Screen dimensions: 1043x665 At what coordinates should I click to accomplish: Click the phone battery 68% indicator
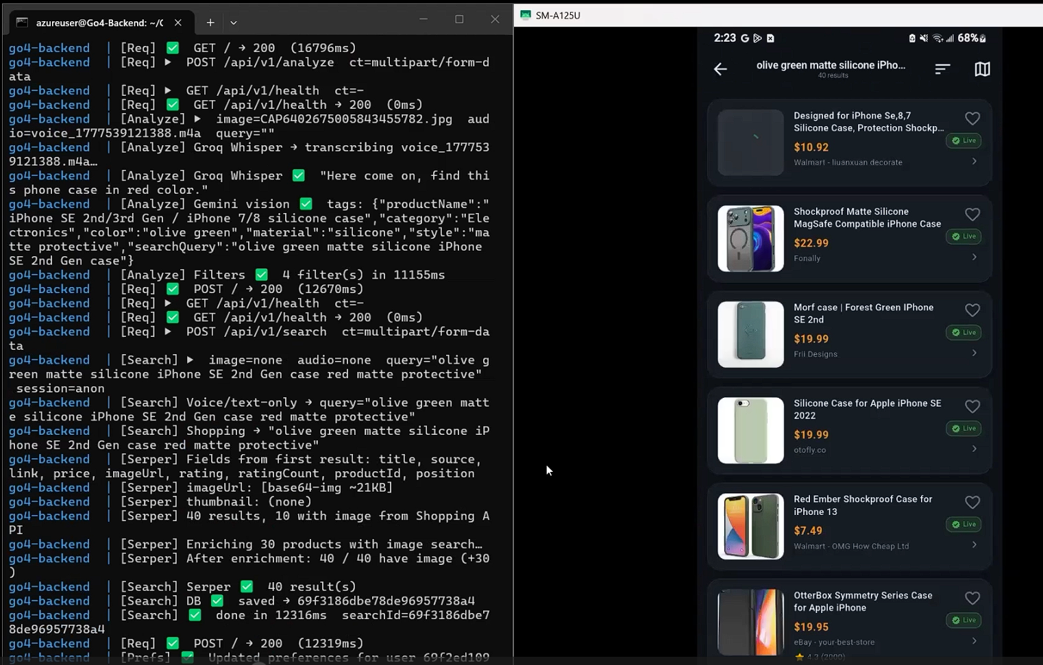click(x=972, y=38)
